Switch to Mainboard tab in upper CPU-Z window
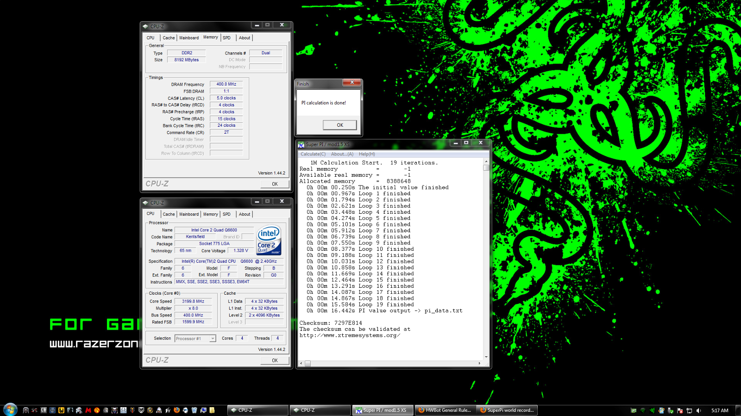Viewport: 741px width, 416px height. (x=189, y=38)
